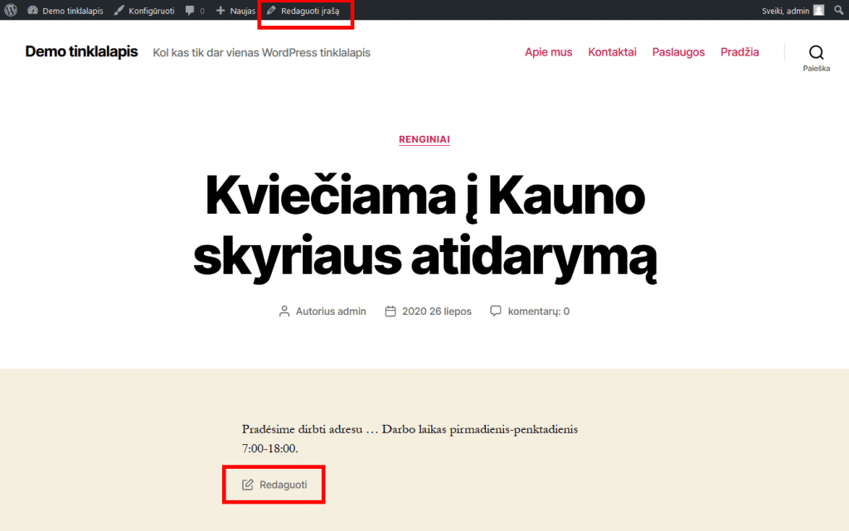849x531 pixels.
Task: Click the calendar icon next to the date
Action: coord(391,311)
